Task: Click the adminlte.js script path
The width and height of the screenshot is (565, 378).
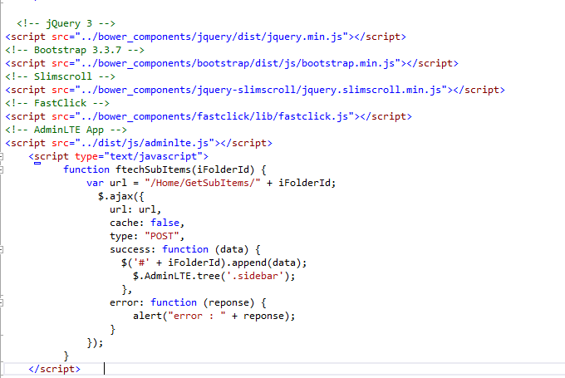Action: tap(145, 144)
